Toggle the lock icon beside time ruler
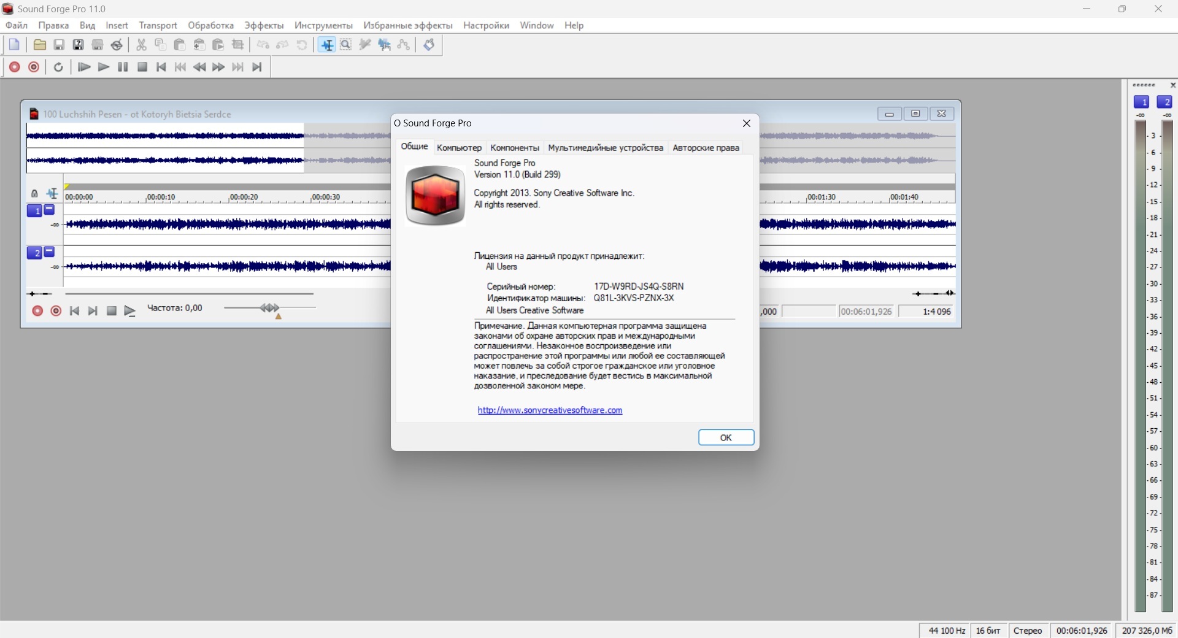 (x=34, y=194)
